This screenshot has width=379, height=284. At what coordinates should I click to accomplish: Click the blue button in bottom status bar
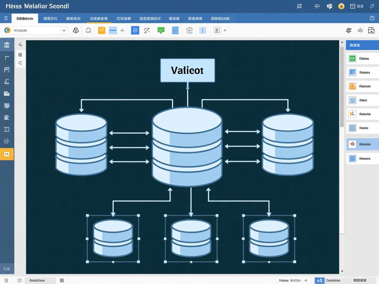pos(319,280)
